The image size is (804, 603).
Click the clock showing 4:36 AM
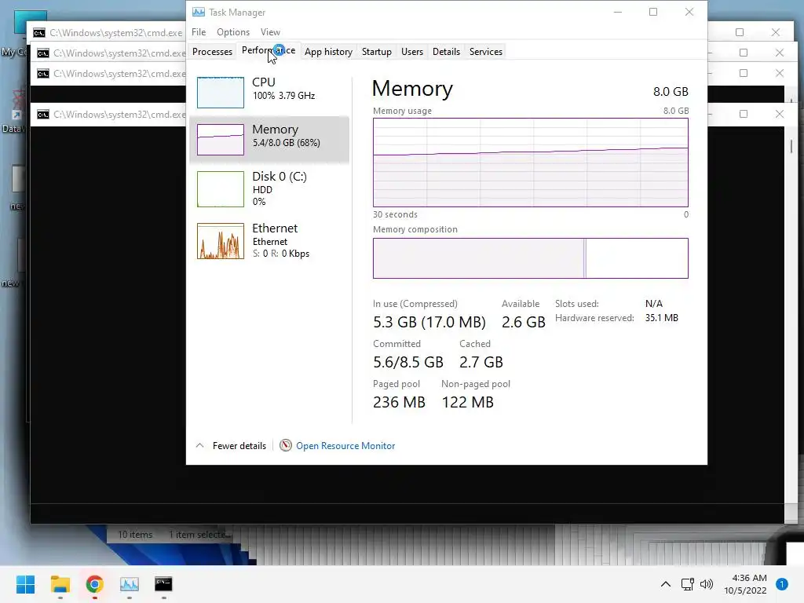tap(749, 578)
